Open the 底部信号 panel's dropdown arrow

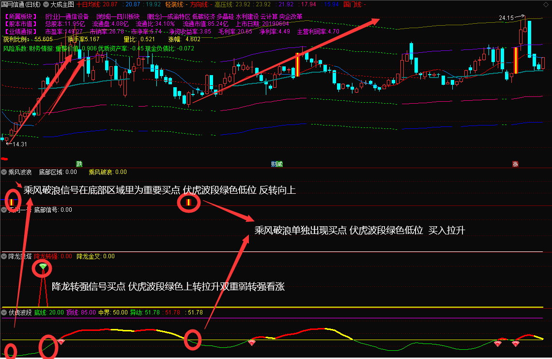[x=4, y=210]
